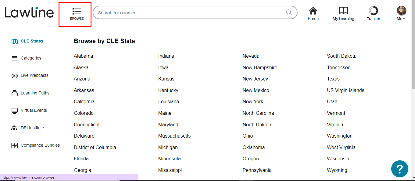
Task: Open the Massachusetts state link
Action: [x=174, y=136]
